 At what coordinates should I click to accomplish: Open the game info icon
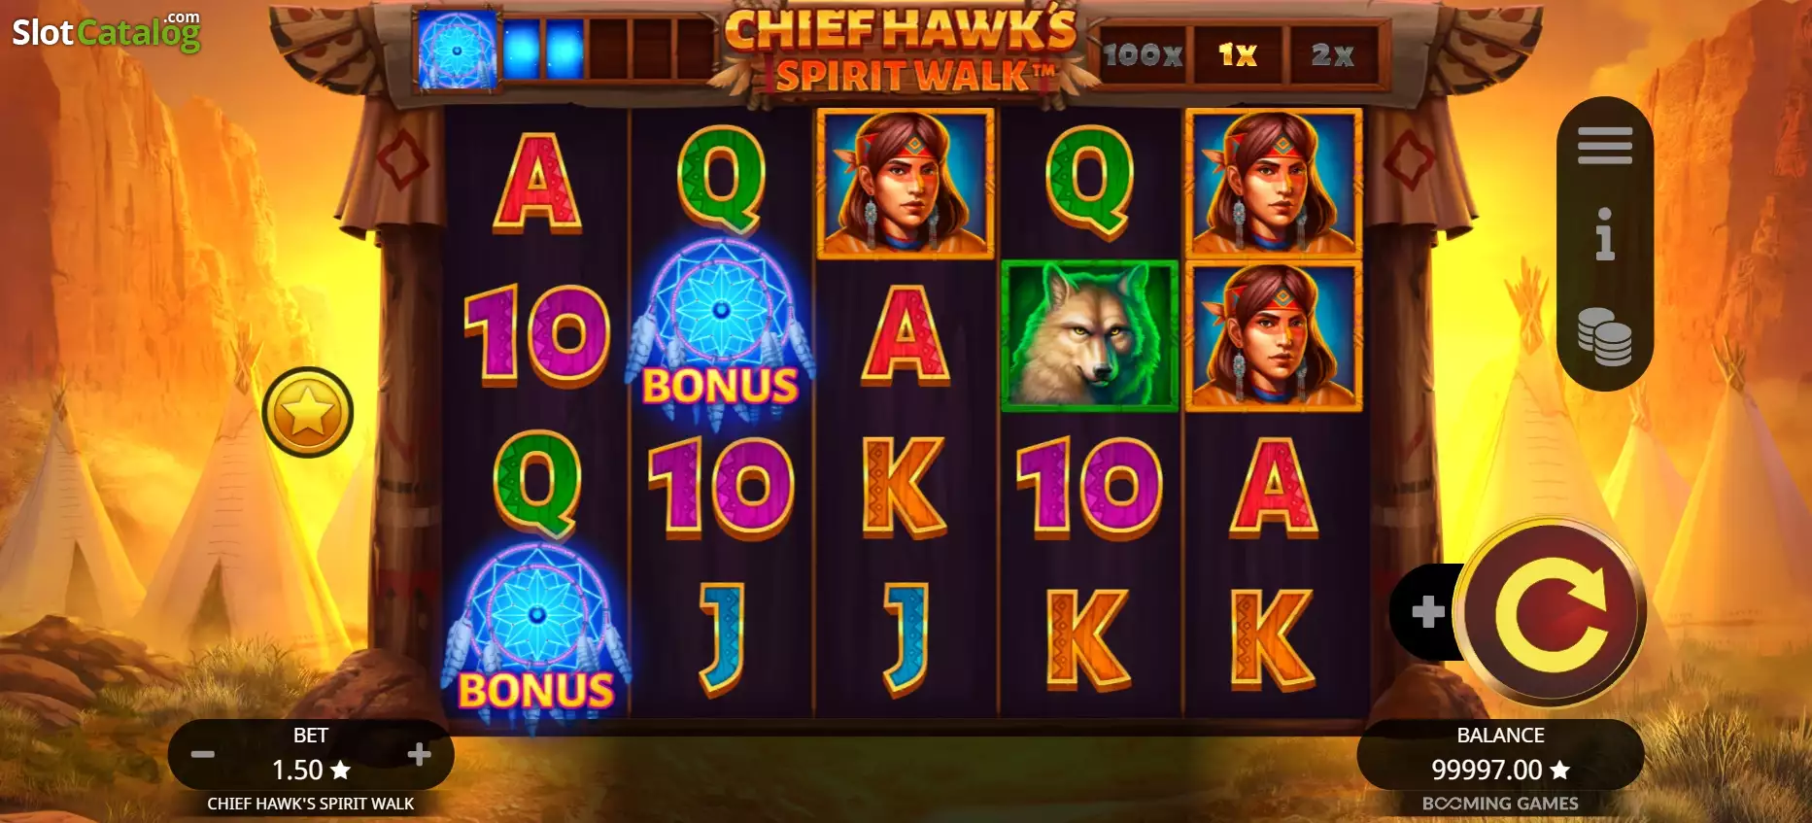coord(1604,235)
